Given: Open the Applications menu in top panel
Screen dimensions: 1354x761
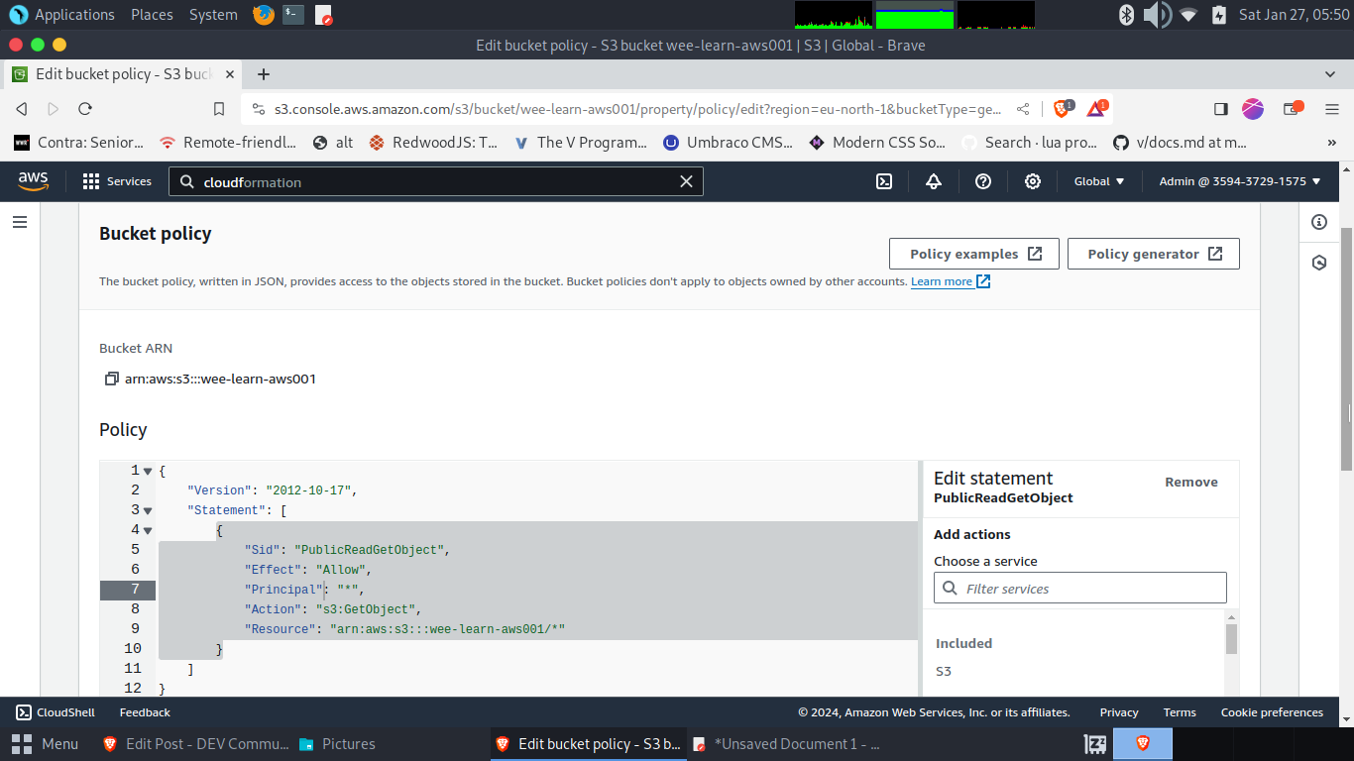Looking at the screenshot, I should 62,15.
